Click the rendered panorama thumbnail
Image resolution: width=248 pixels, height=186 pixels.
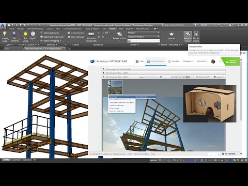pos(115,87)
